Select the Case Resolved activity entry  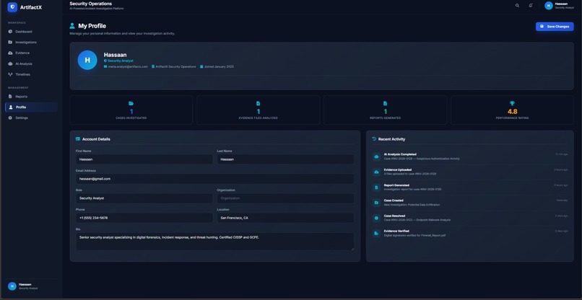click(470, 218)
